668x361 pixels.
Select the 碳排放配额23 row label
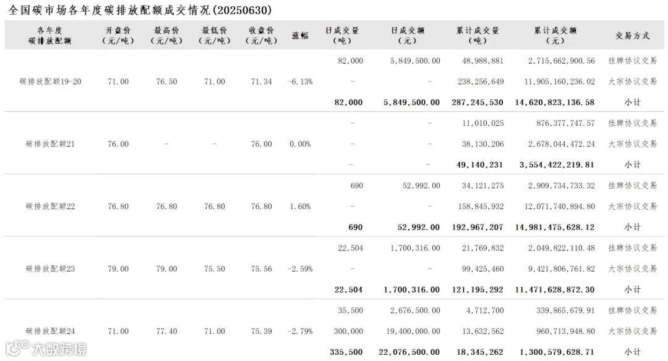click(x=50, y=268)
